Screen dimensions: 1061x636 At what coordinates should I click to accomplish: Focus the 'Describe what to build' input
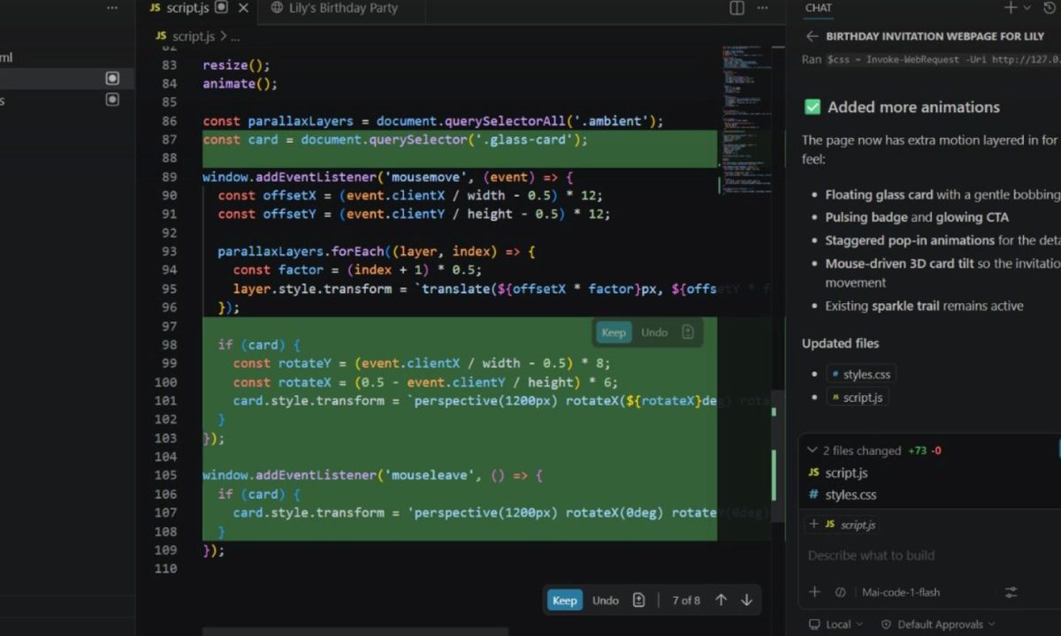tap(928, 556)
